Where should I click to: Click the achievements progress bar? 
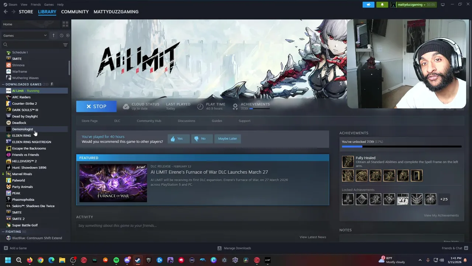[402, 147]
